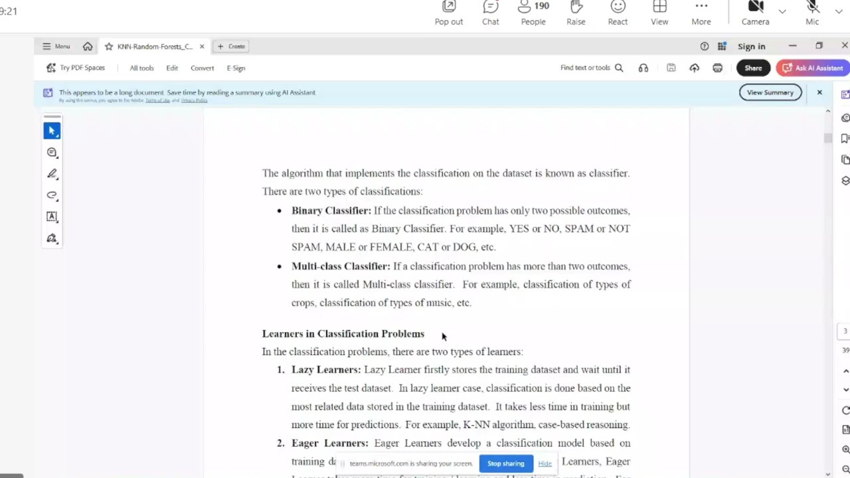
Task: Show Teams People list
Action: (533, 14)
